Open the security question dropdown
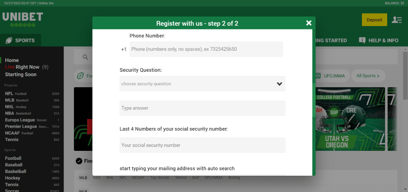The width and height of the screenshot is (408, 192). [x=202, y=84]
